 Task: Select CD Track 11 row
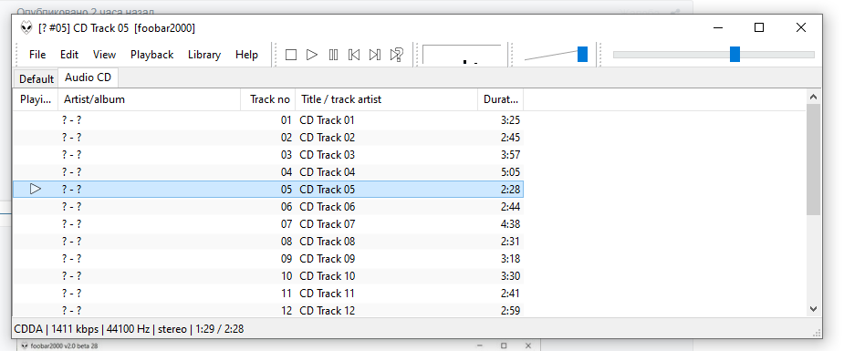tap(268, 293)
